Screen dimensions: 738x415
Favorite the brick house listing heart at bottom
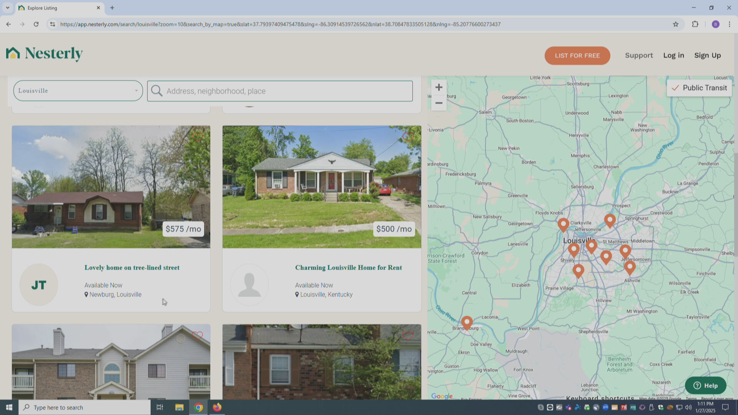pyautogui.click(x=408, y=335)
